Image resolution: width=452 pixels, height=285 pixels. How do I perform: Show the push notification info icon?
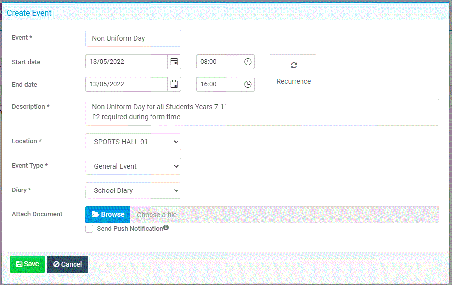pos(166,227)
